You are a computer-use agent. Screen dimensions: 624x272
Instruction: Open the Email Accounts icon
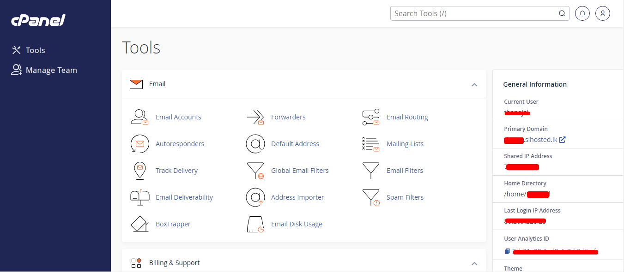pos(139,117)
